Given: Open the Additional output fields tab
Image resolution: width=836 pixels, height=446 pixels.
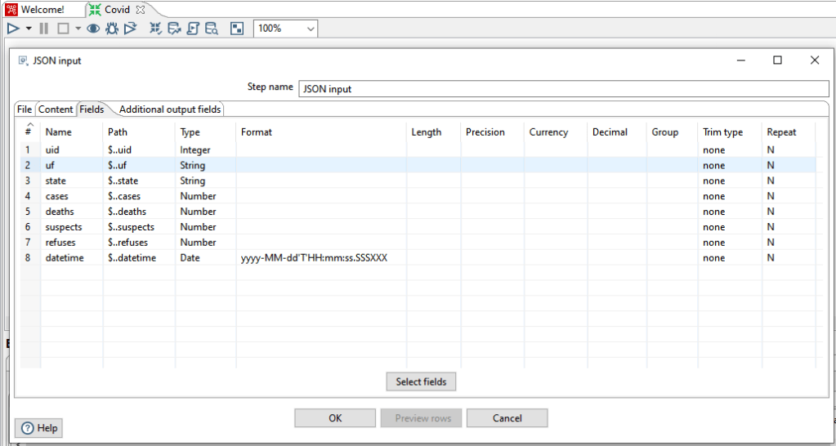Looking at the screenshot, I should (x=170, y=109).
